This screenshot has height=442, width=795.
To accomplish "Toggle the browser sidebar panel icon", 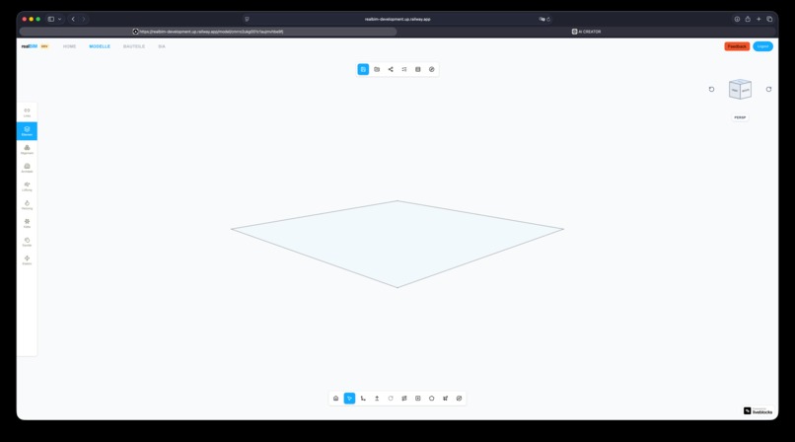I will pyautogui.click(x=50, y=20).
